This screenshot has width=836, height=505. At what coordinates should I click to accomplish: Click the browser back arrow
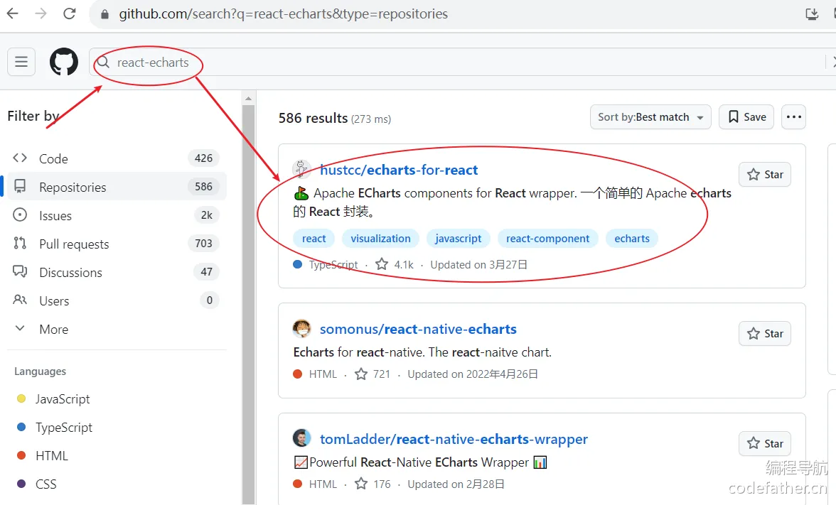tap(12, 14)
